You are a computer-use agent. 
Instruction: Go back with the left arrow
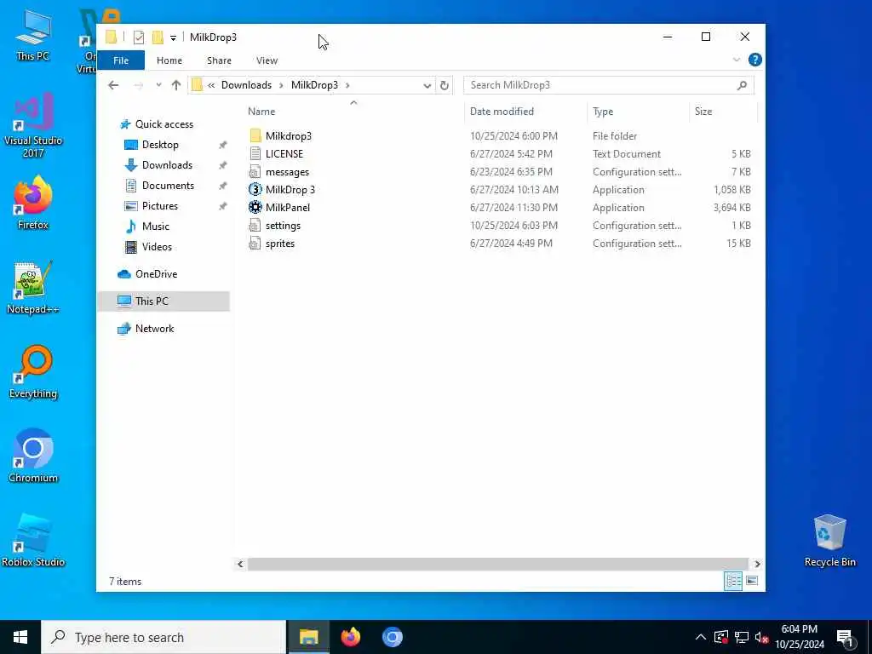click(x=113, y=85)
